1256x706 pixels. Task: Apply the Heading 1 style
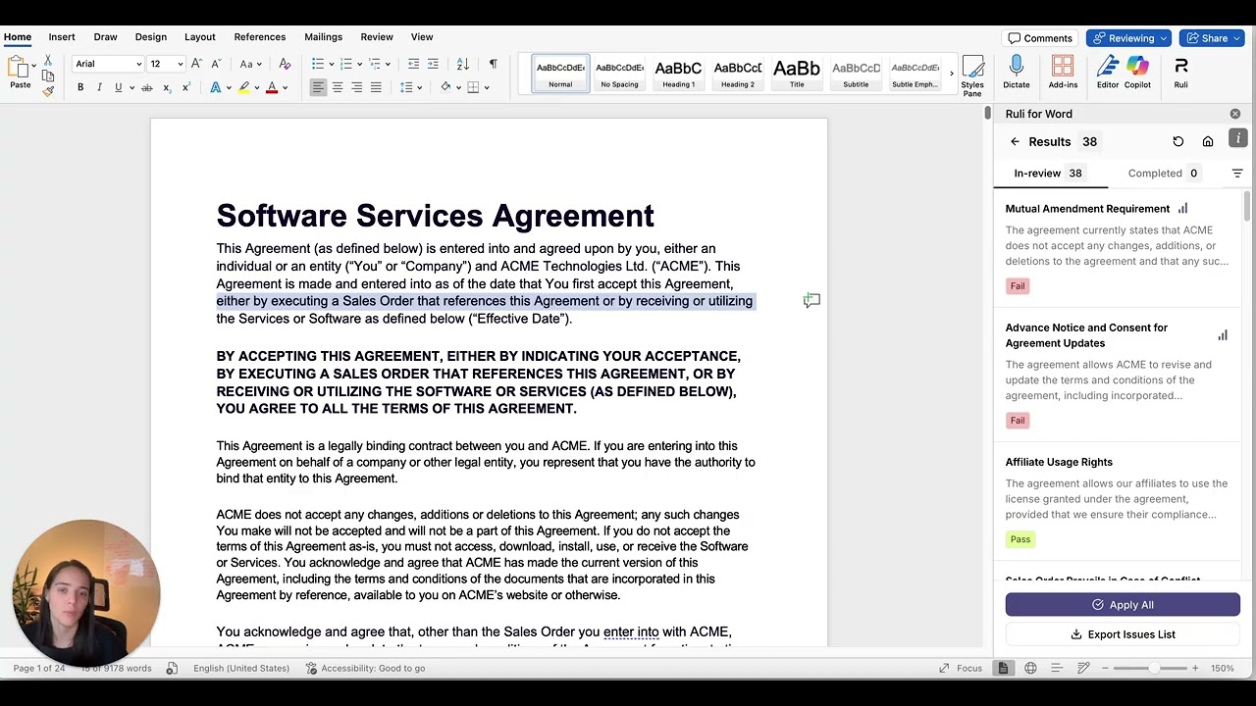[678, 74]
